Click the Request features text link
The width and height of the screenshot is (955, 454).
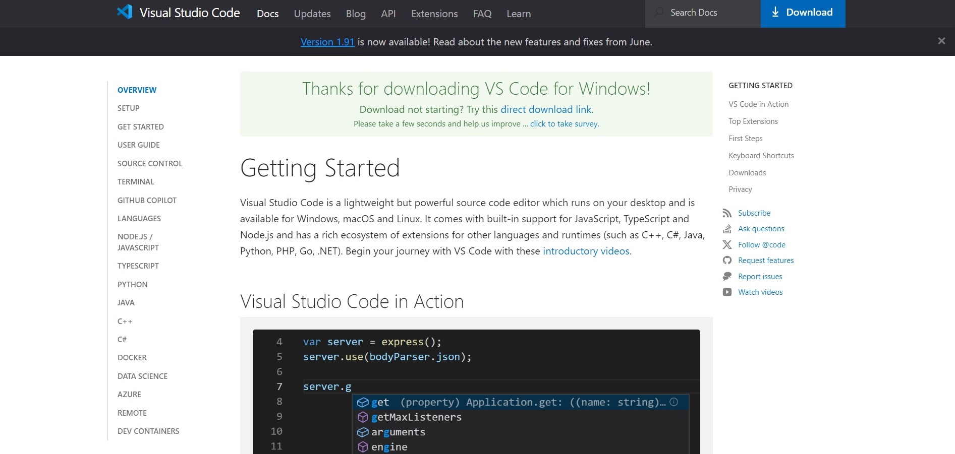coord(766,261)
